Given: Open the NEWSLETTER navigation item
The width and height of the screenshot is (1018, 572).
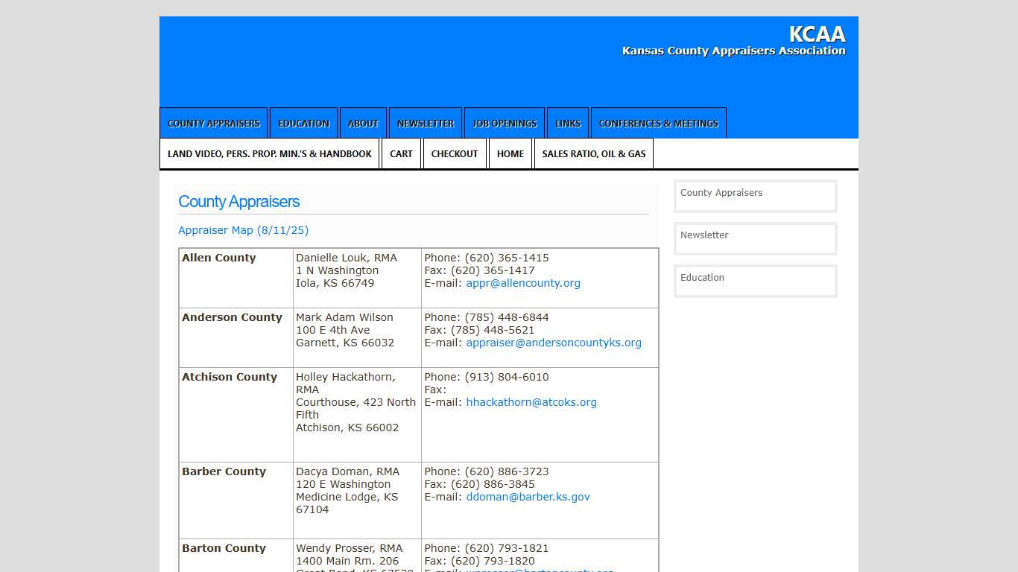Looking at the screenshot, I should pyautogui.click(x=426, y=123).
